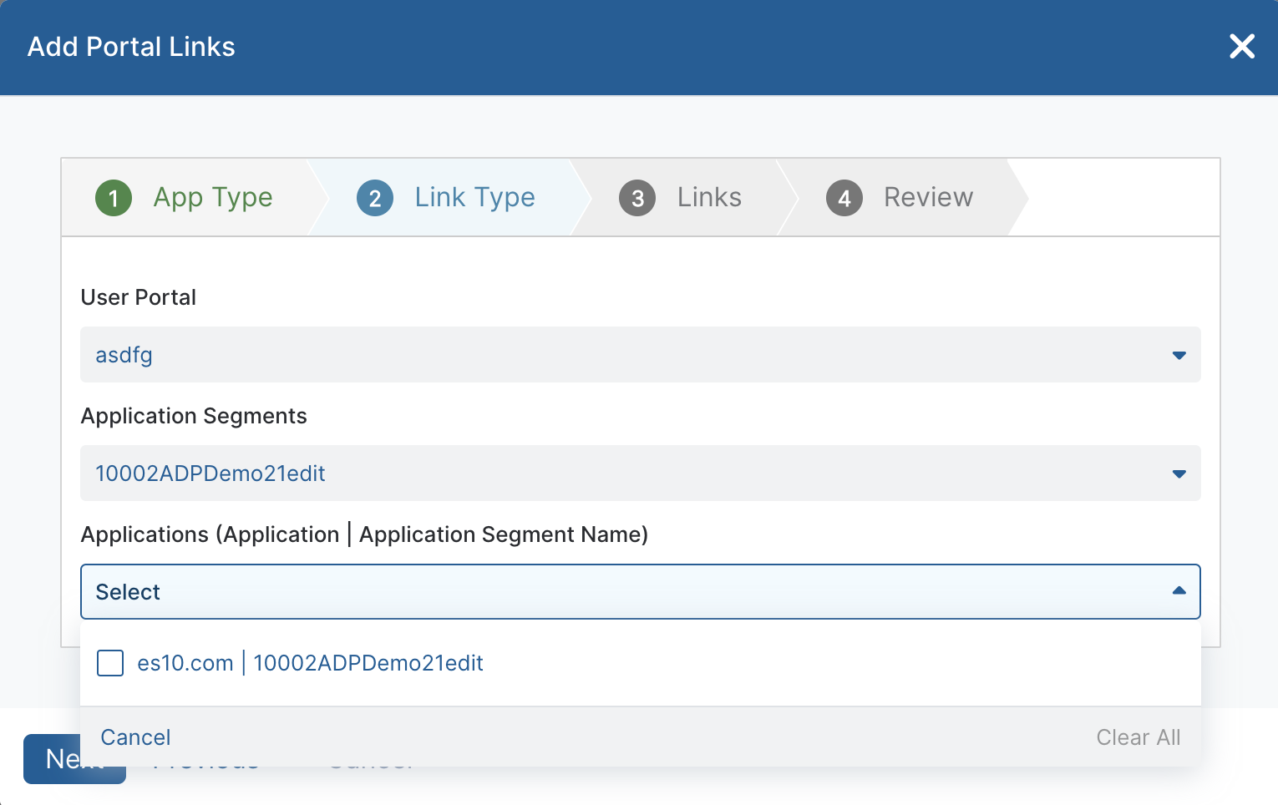Screen dimensions: 1278x805
Task: Click the step 3 Links circle icon
Action: (x=637, y=198)
